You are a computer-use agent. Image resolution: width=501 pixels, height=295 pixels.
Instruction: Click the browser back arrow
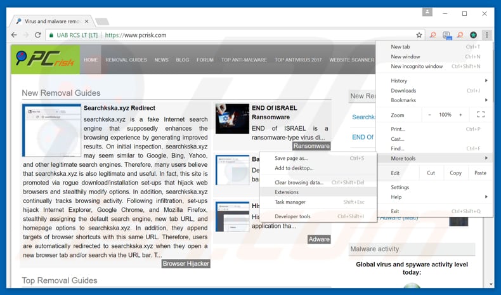click(x=14, y=35)
